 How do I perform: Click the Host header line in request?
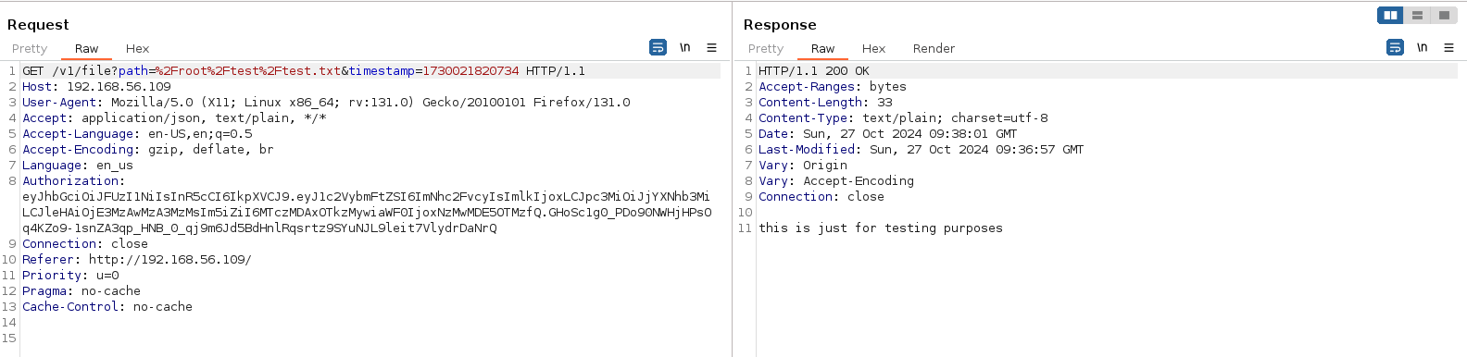point(96,86)
